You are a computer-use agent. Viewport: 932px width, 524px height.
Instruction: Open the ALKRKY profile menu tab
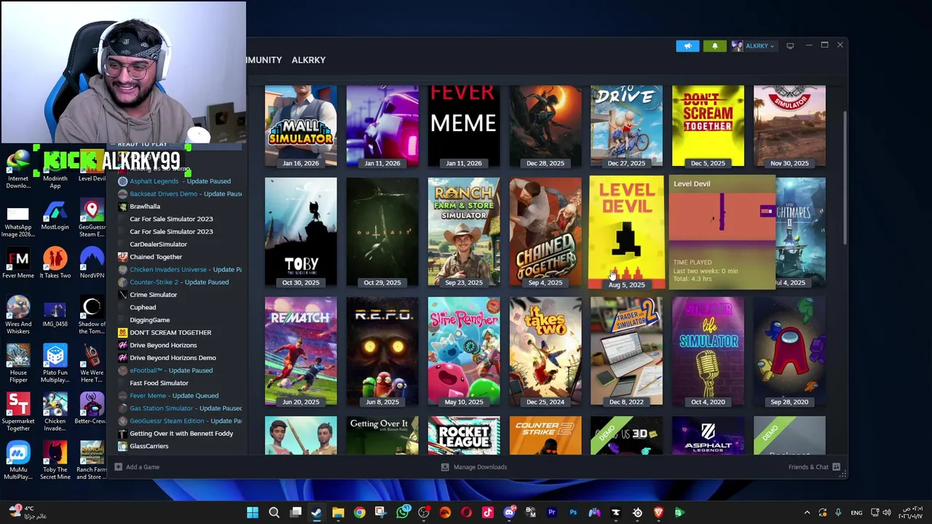coord(309,60)
